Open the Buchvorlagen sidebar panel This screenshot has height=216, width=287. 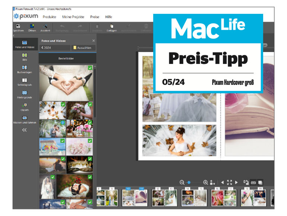click(x=25, y=70)
